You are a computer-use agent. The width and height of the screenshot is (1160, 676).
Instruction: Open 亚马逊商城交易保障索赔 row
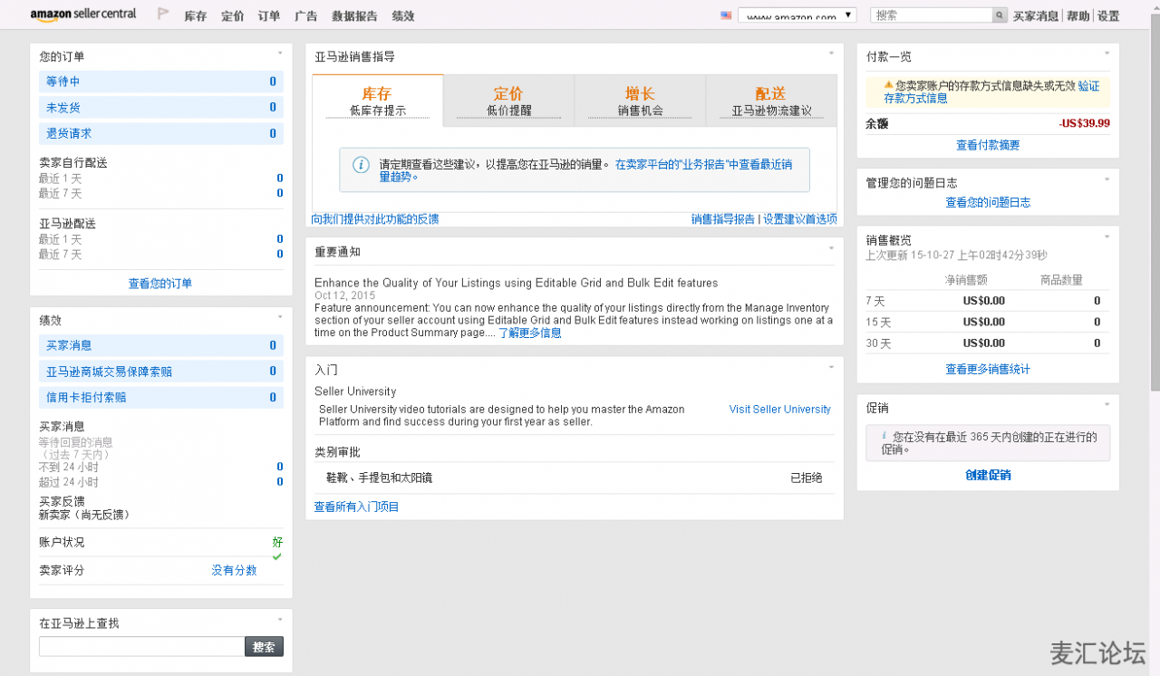(161, 372)
